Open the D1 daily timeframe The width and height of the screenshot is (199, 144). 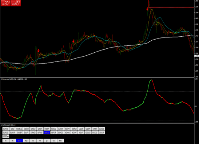[47, 141]
